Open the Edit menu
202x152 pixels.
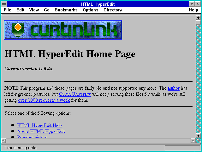tap(20, 10)
